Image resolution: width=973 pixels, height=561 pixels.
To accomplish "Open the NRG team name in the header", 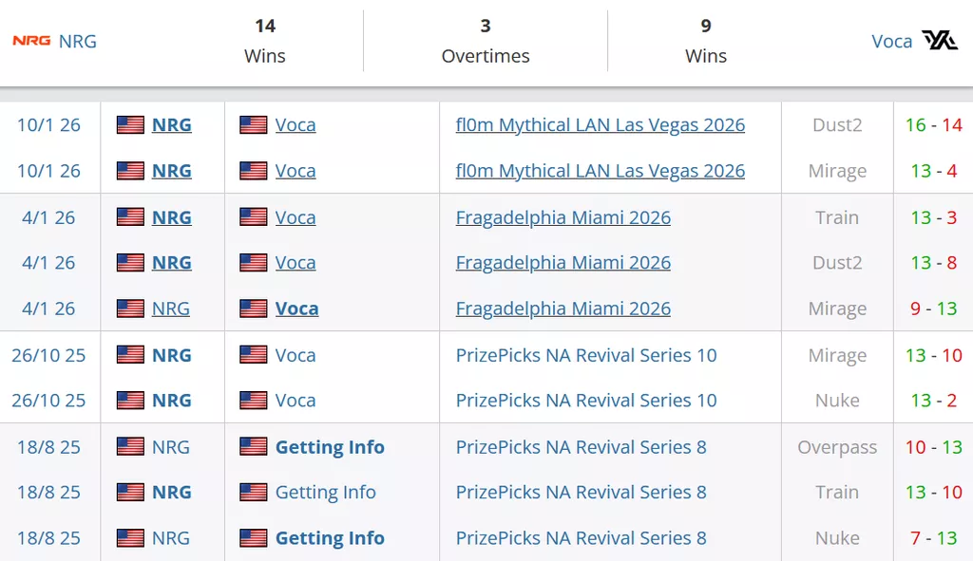I will tap(78, 41).
